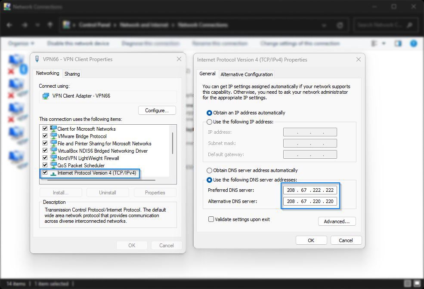424x289 pixels.
Task: Click the Preferred DNS server input field
Action: pyautogui.click(x=310, y=190)
